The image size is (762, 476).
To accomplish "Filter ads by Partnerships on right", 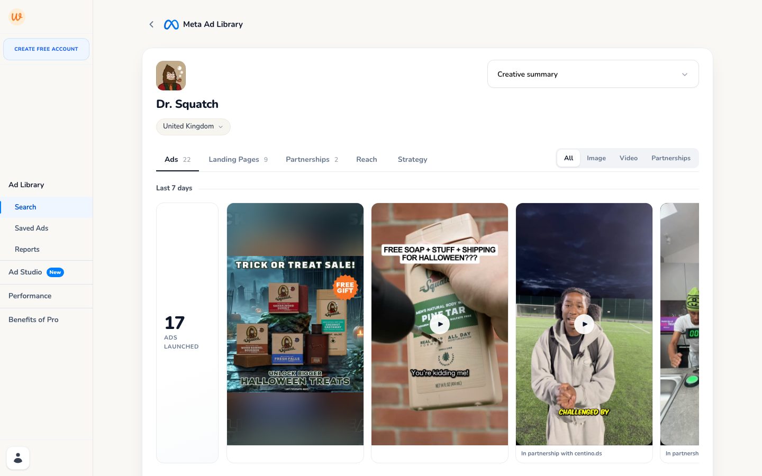I will [670, 158].
